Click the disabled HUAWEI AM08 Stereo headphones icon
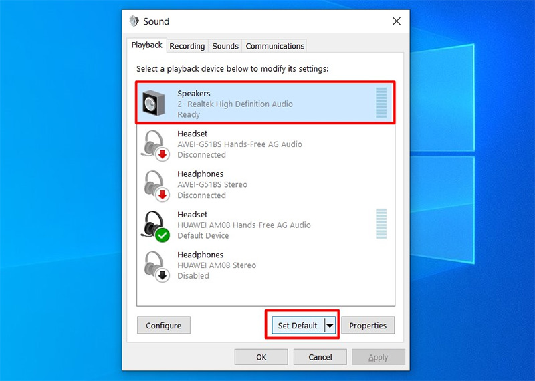The image size is (535, 381). tap(155, 265)
